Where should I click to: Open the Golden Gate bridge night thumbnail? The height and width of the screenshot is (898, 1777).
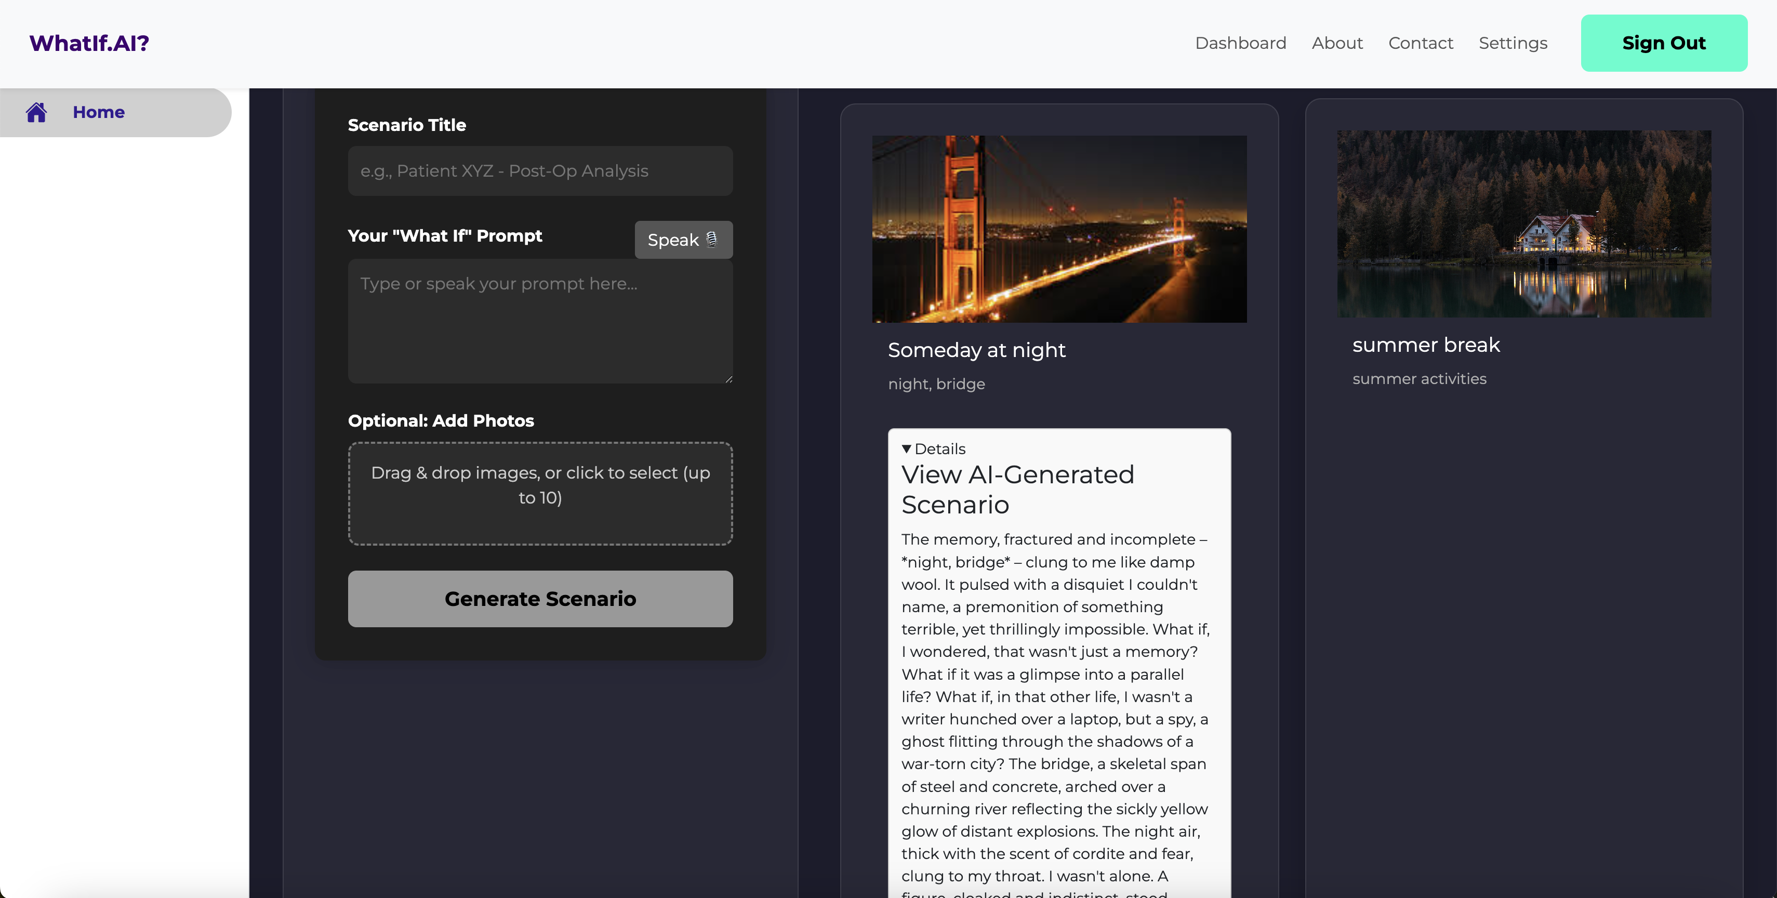pyautogui.click(x=1059, y=229)
